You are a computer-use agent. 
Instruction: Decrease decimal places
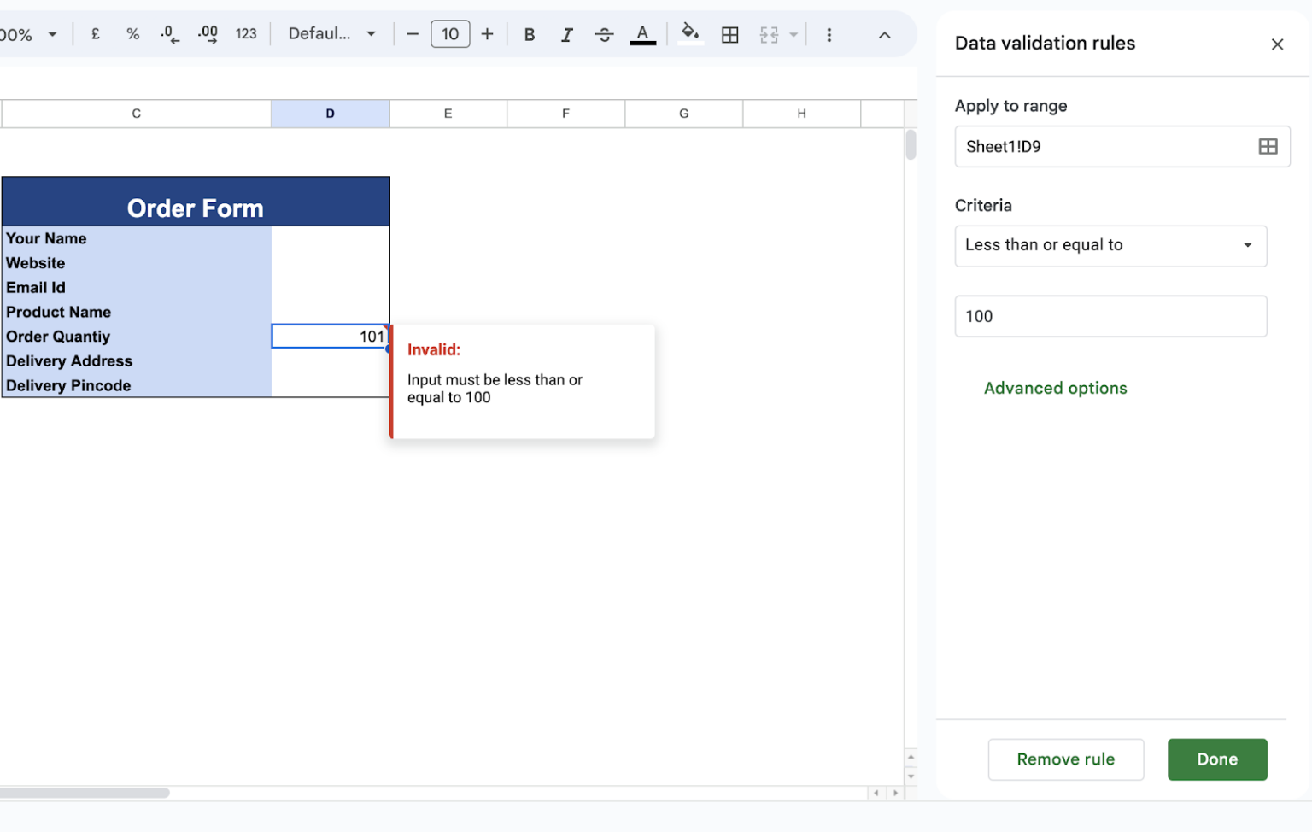pyautogui.click(x=170, y=34)
